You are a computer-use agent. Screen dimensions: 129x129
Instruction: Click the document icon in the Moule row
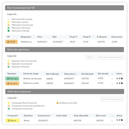122,120
